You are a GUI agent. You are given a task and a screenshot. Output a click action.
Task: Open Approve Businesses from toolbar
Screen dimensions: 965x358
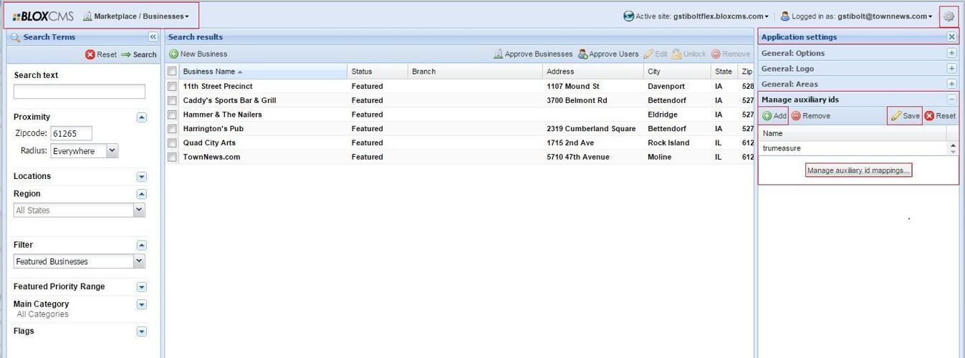(x=533, y=54)
